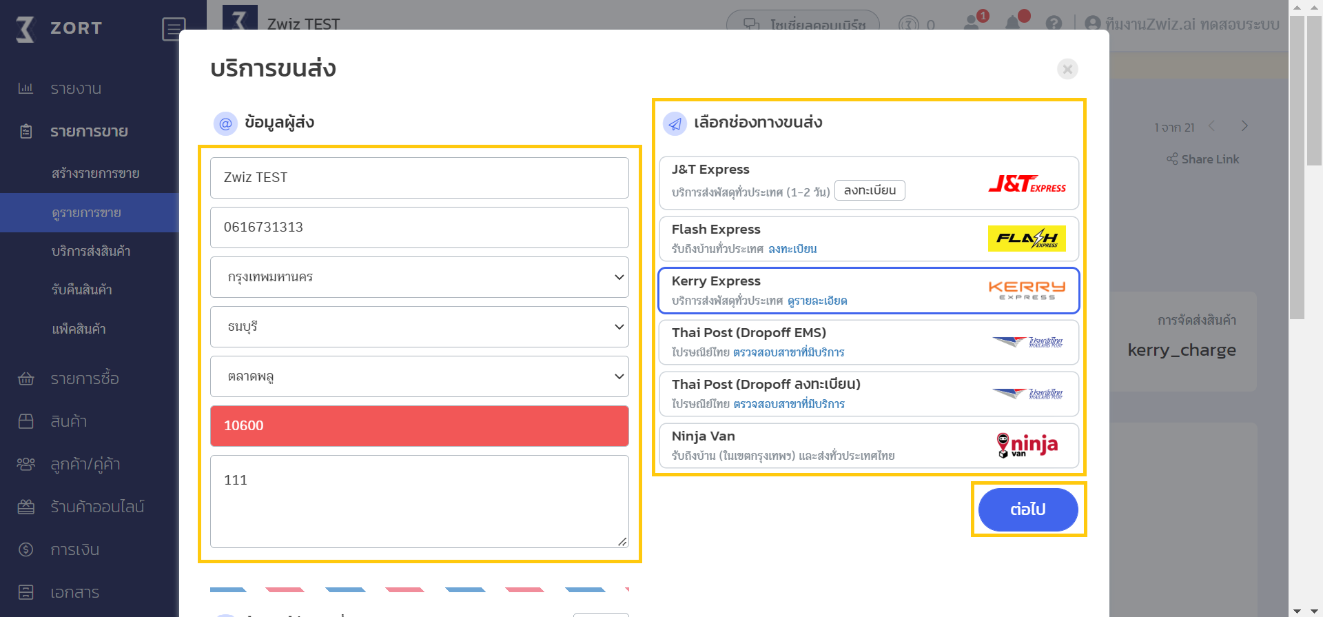Click the Flash Express logo
Screen dimensions: 1323x617
coord(1027,239)
